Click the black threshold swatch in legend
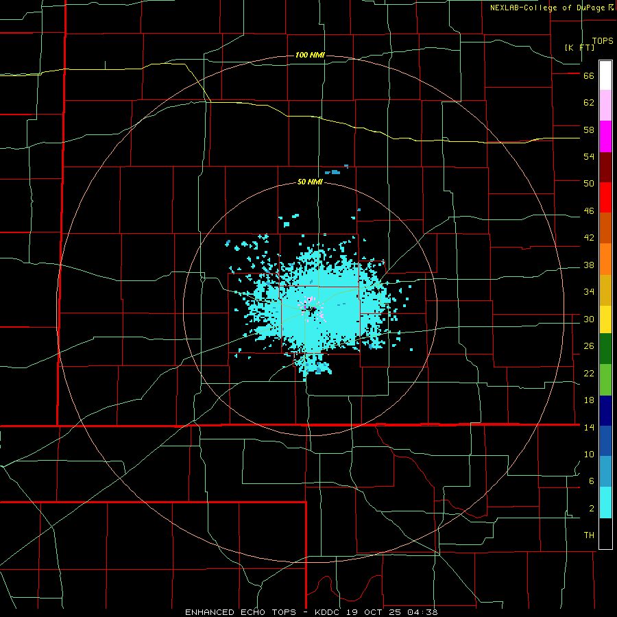The width and height of the screenshot is (617, 617). (605, 533)
